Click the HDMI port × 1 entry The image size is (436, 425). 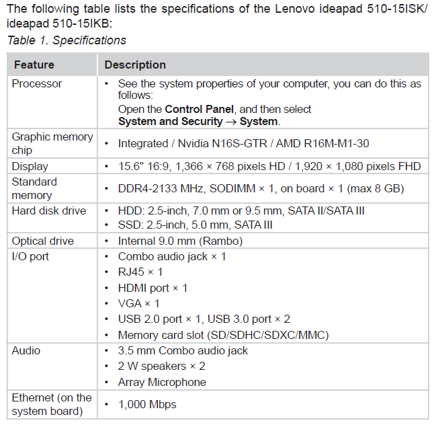[152, 288]
